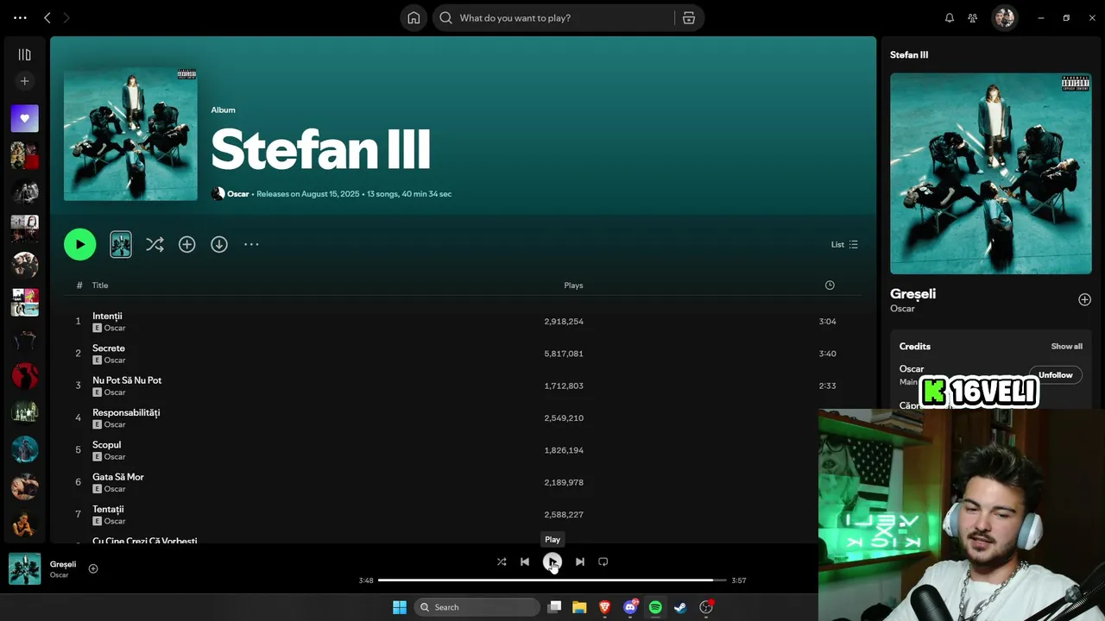Open the What's New notification bell
The height and width of the screenshot is (621, 1105).
[950, 18]
